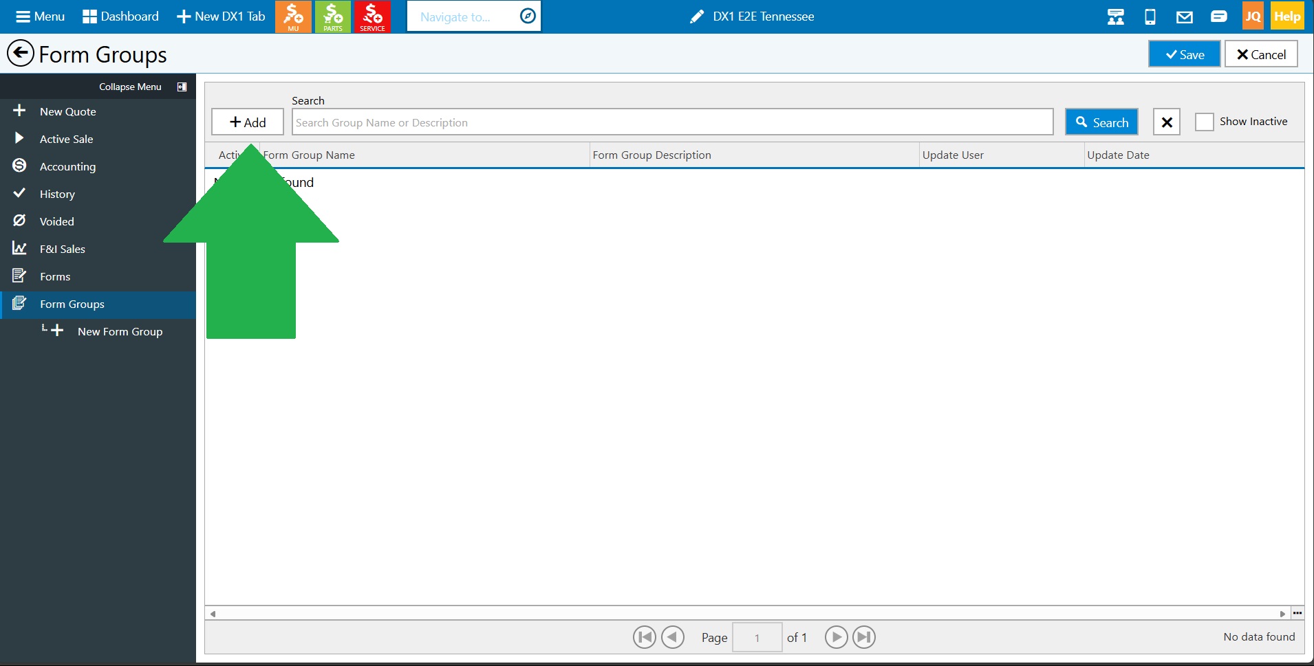1314x666 pixels.
Task: Click the green PARTS quick-sale icon
Action: coord(333,16)
